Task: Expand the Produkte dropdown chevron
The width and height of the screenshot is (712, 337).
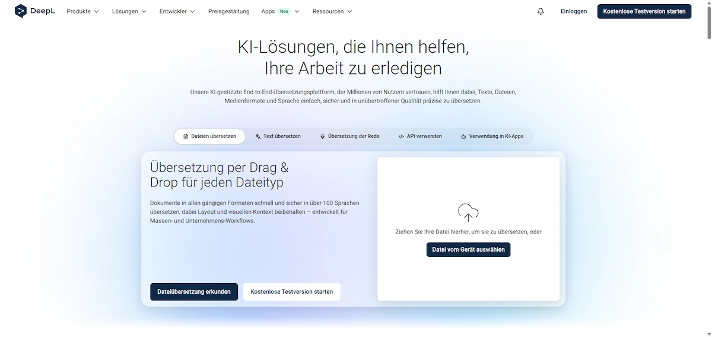Action: click(97, 11)
